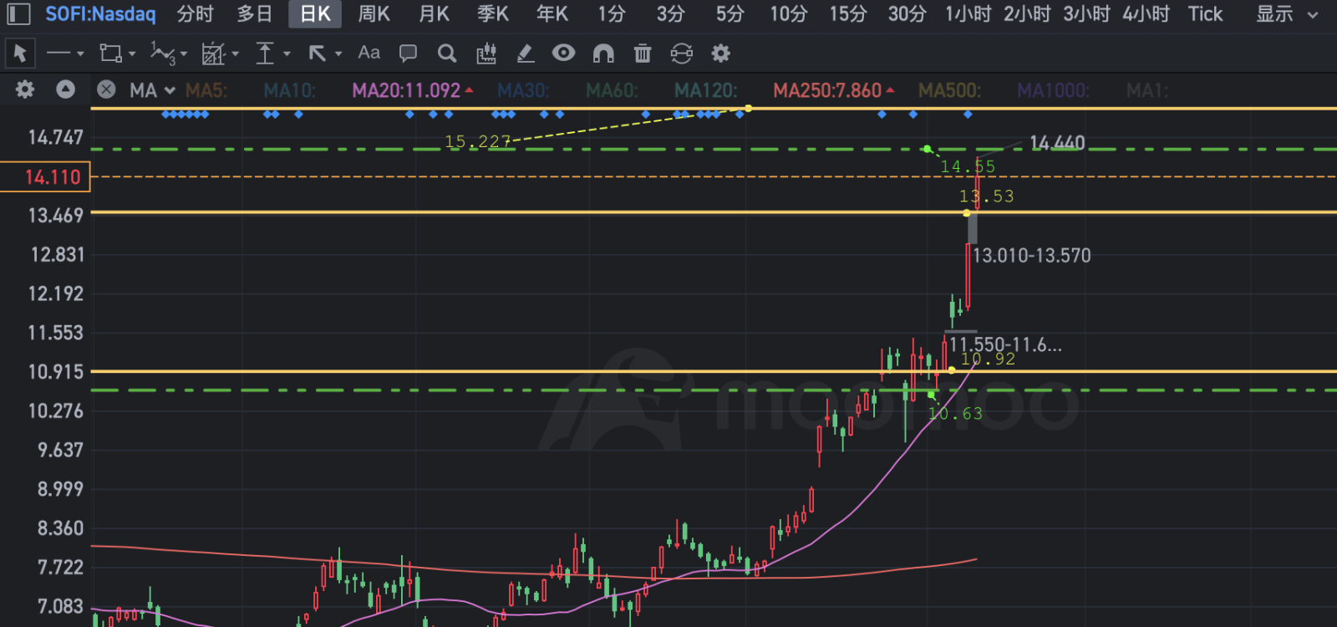Switch to 月K monthly chart
Image resolution: width=1337 pixels, height=627 pixels.
(434, 14)
